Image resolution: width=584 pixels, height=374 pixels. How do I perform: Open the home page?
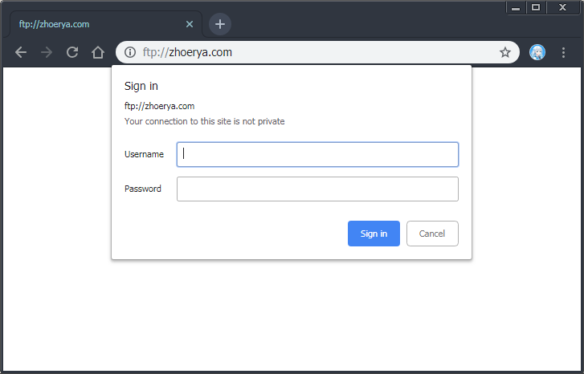98,52
